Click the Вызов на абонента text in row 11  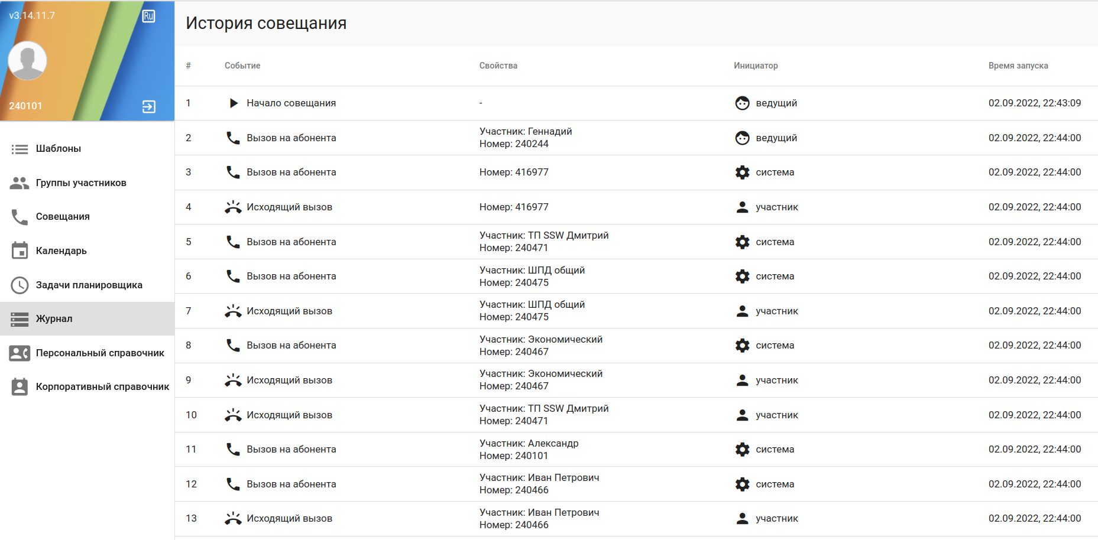291,450
